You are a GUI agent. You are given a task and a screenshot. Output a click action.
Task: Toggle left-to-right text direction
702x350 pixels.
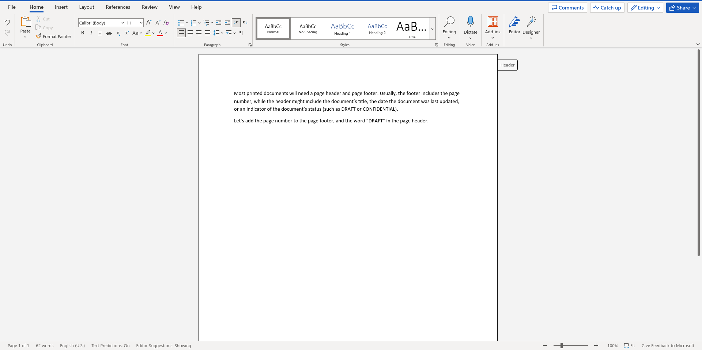pyautogui.click(x=236, y=23)
